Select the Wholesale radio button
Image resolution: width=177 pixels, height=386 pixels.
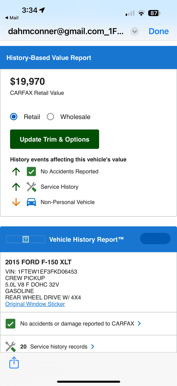pyautogui.click(x=50, y=117)
